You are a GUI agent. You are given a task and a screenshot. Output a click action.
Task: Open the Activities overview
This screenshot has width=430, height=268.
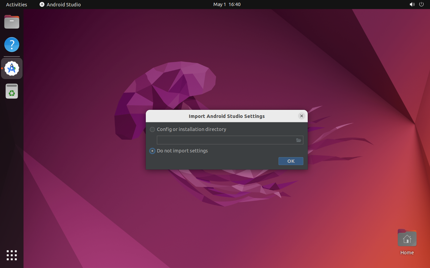pos(16,4)
